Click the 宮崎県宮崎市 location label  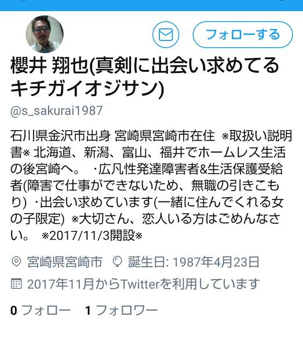(x=64, y=262)
